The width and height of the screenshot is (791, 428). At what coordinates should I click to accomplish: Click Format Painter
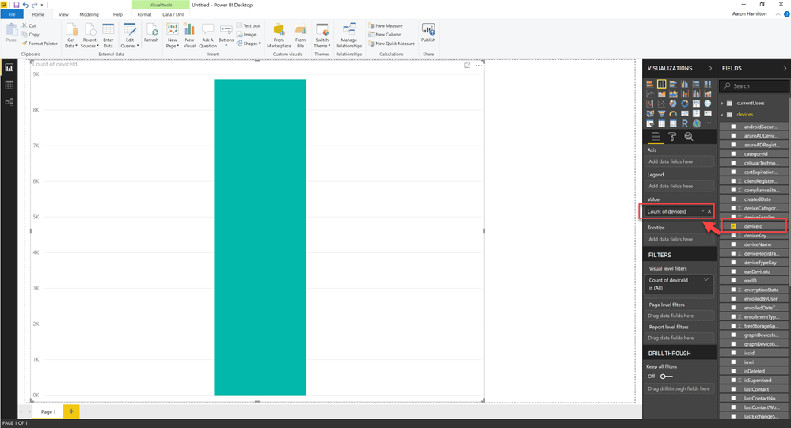40,44
